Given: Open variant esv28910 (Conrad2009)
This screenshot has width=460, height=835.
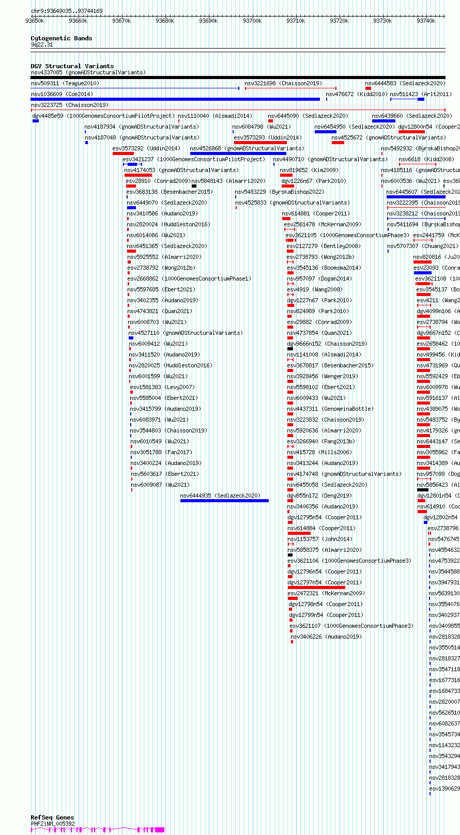Looking at the screenshot, I should pyautogui.click(x=158, y=181).
